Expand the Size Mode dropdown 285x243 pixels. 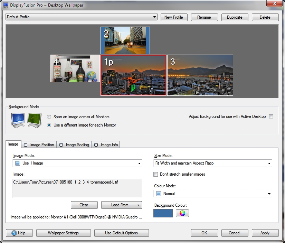213,163
